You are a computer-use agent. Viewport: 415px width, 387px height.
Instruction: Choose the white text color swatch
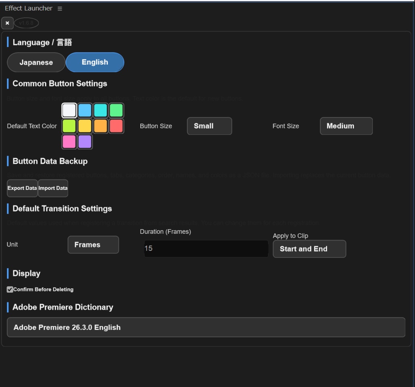tap(69, 110)
